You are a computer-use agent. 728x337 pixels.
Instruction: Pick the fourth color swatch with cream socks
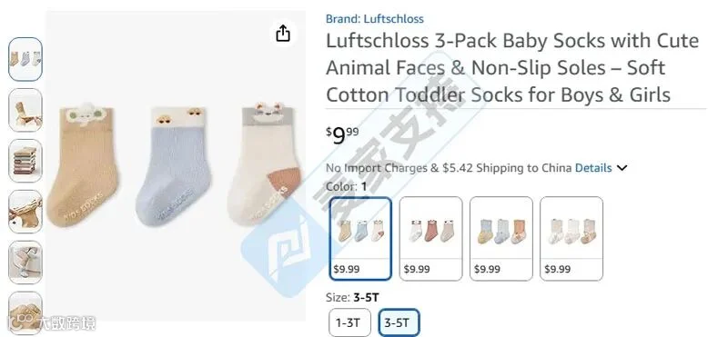pos(571,239)
